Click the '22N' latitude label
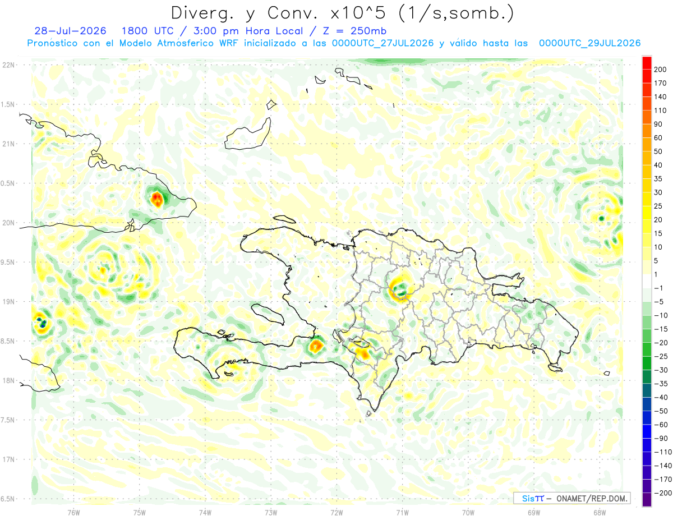The image size is (673, 520). (9, 65)
